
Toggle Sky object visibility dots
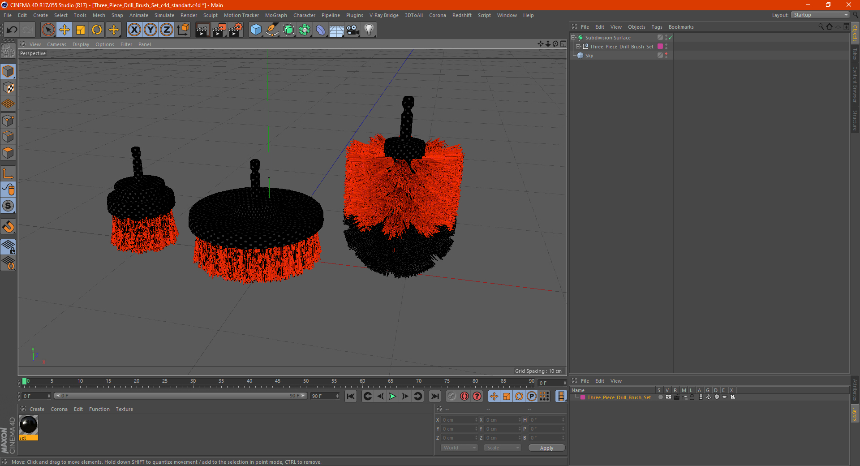click(666, 55)
